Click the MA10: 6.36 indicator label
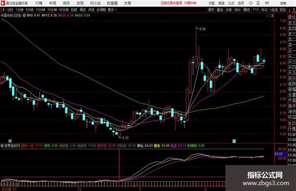296x191 pixels. (49, 15)
